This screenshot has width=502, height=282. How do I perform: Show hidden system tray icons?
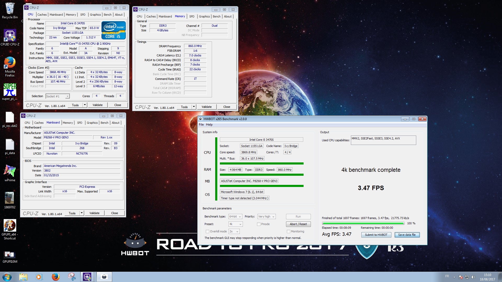click(x=454, y=277)
